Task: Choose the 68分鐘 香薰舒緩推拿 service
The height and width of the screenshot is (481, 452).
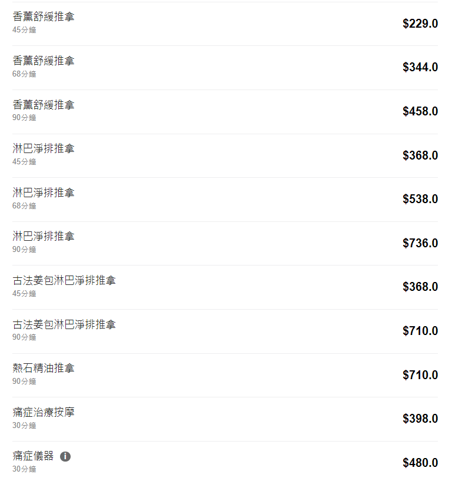Action: tap(44, 61)
